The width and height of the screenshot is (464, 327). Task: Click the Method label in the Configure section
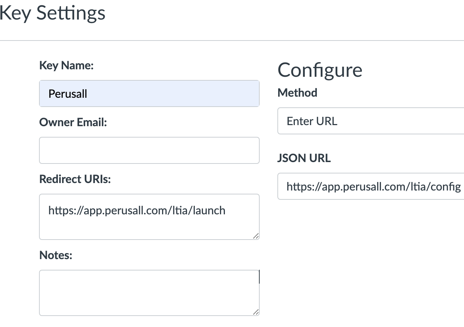point(297,92)
